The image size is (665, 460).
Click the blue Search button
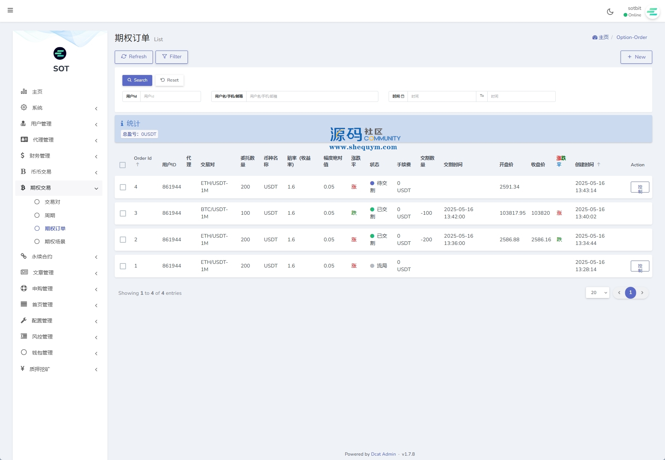(137, 80)
